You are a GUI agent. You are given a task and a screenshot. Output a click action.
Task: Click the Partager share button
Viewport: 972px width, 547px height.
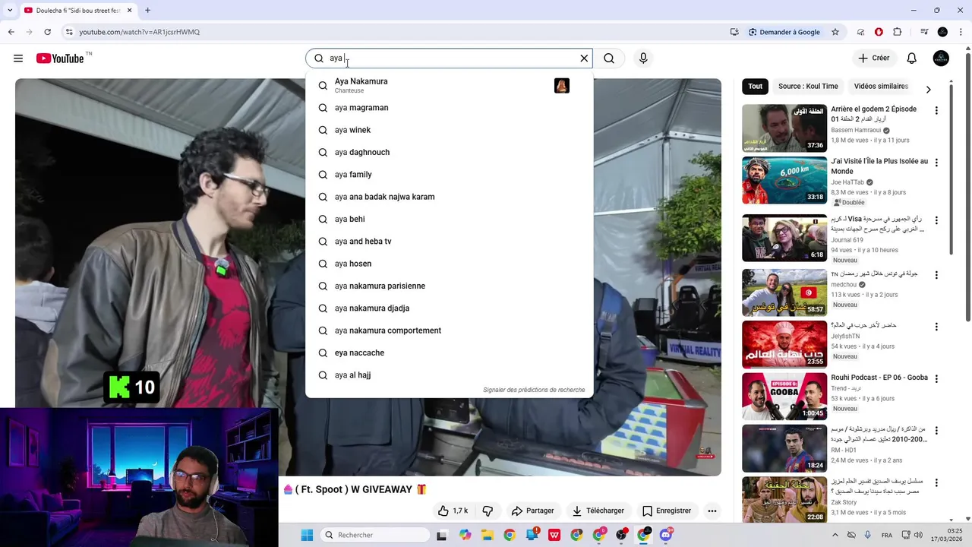(532, 511)
